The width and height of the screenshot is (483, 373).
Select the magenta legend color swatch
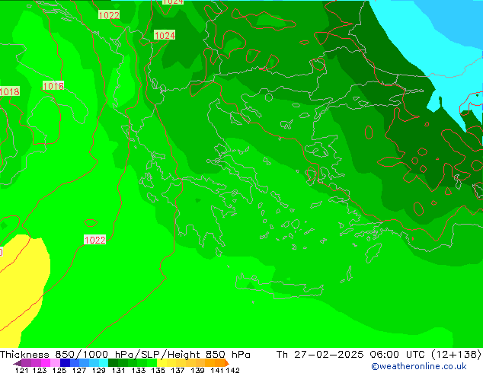point(45,362)
